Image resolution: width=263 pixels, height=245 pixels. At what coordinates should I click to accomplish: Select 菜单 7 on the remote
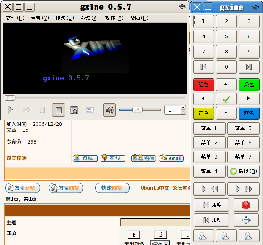[243, 157]
